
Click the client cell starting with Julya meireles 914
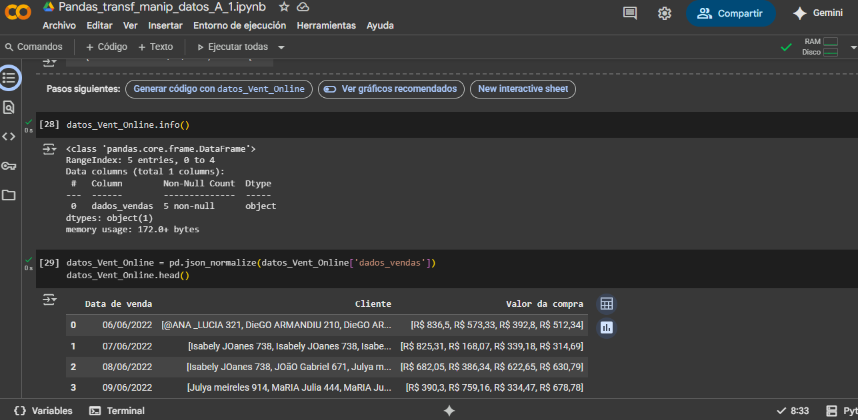(289, 387)
